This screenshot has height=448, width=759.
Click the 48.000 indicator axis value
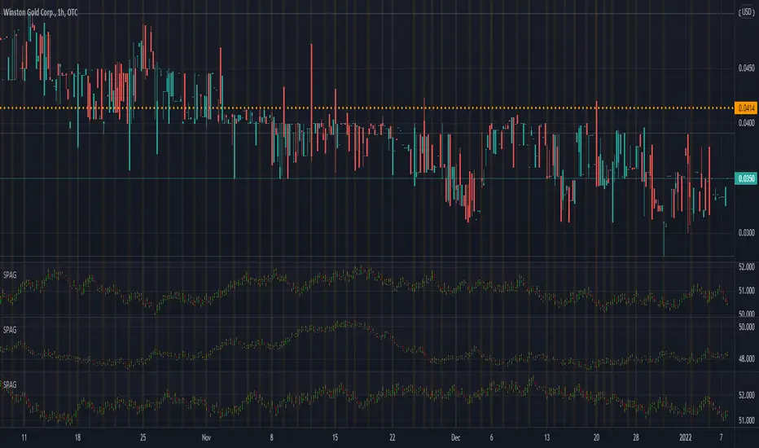pos(744,356)
